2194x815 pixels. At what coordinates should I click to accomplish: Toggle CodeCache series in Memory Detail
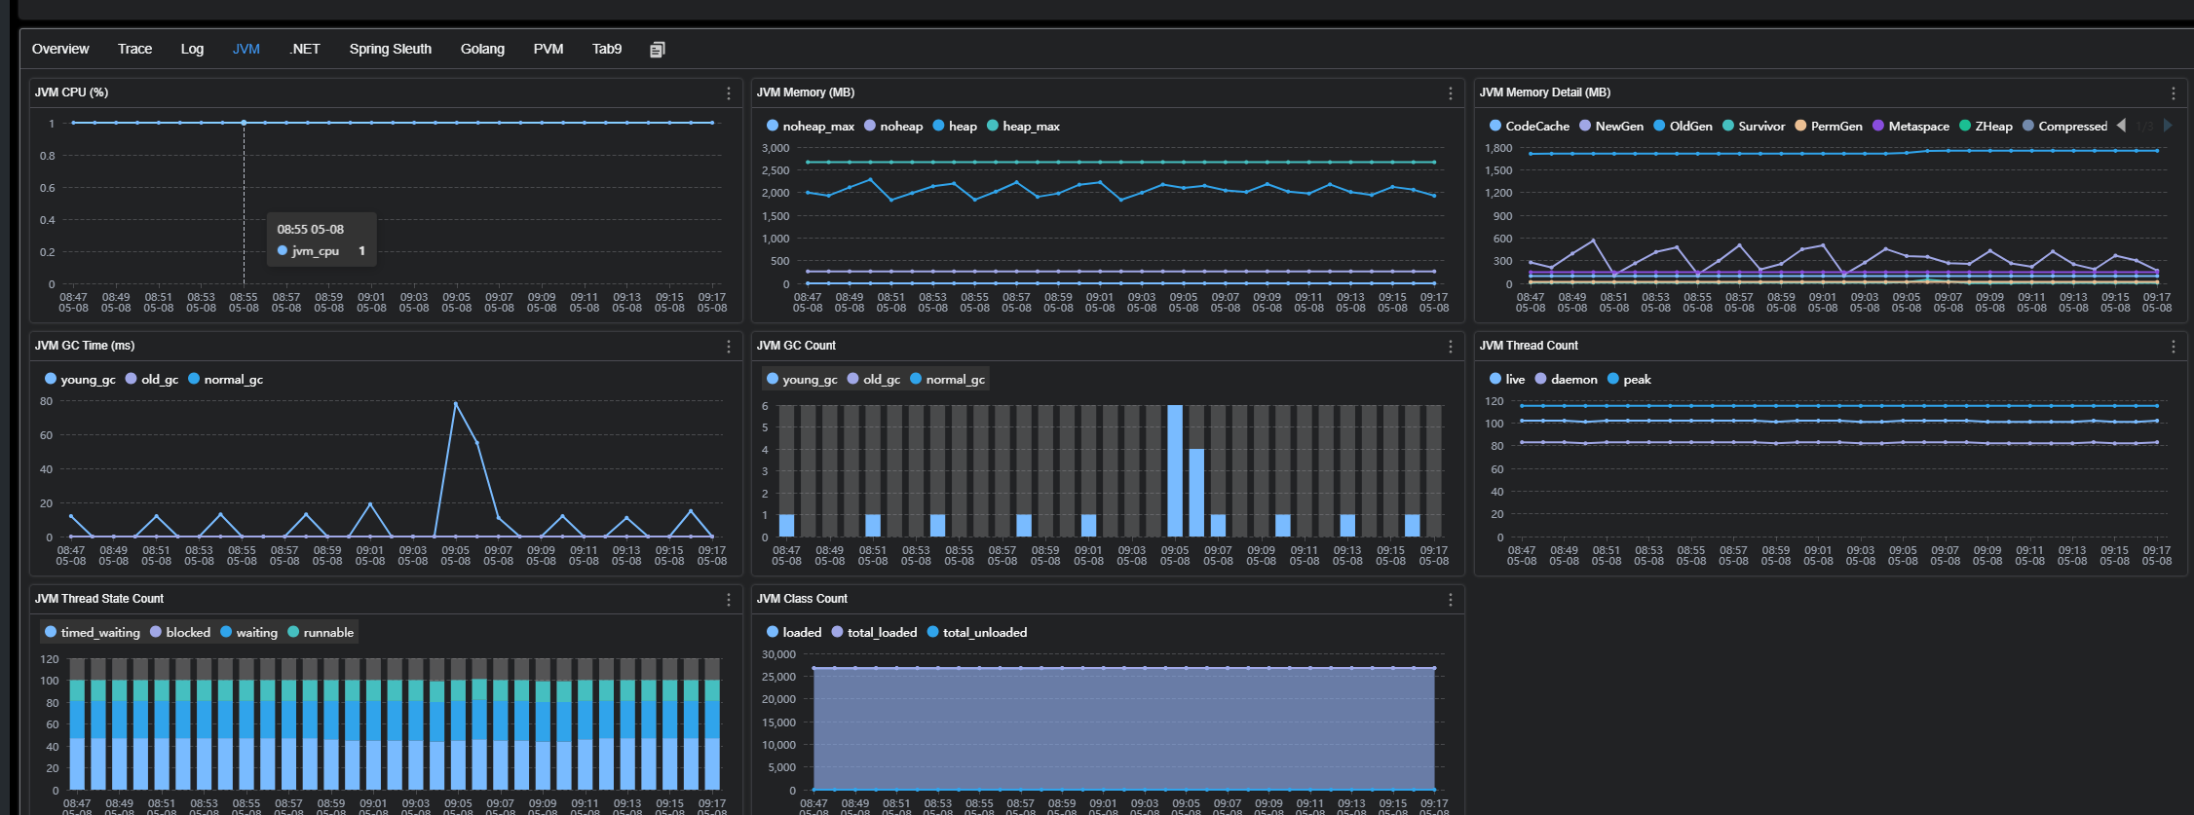coord(1530,127)
